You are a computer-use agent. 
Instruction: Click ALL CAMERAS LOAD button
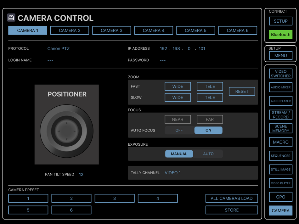(x=232, y=198)
